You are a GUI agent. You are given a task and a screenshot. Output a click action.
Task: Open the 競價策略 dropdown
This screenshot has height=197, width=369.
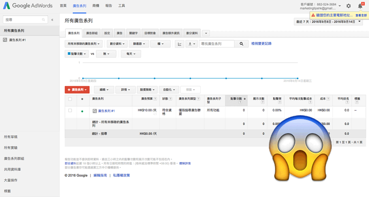coord(147,90)
